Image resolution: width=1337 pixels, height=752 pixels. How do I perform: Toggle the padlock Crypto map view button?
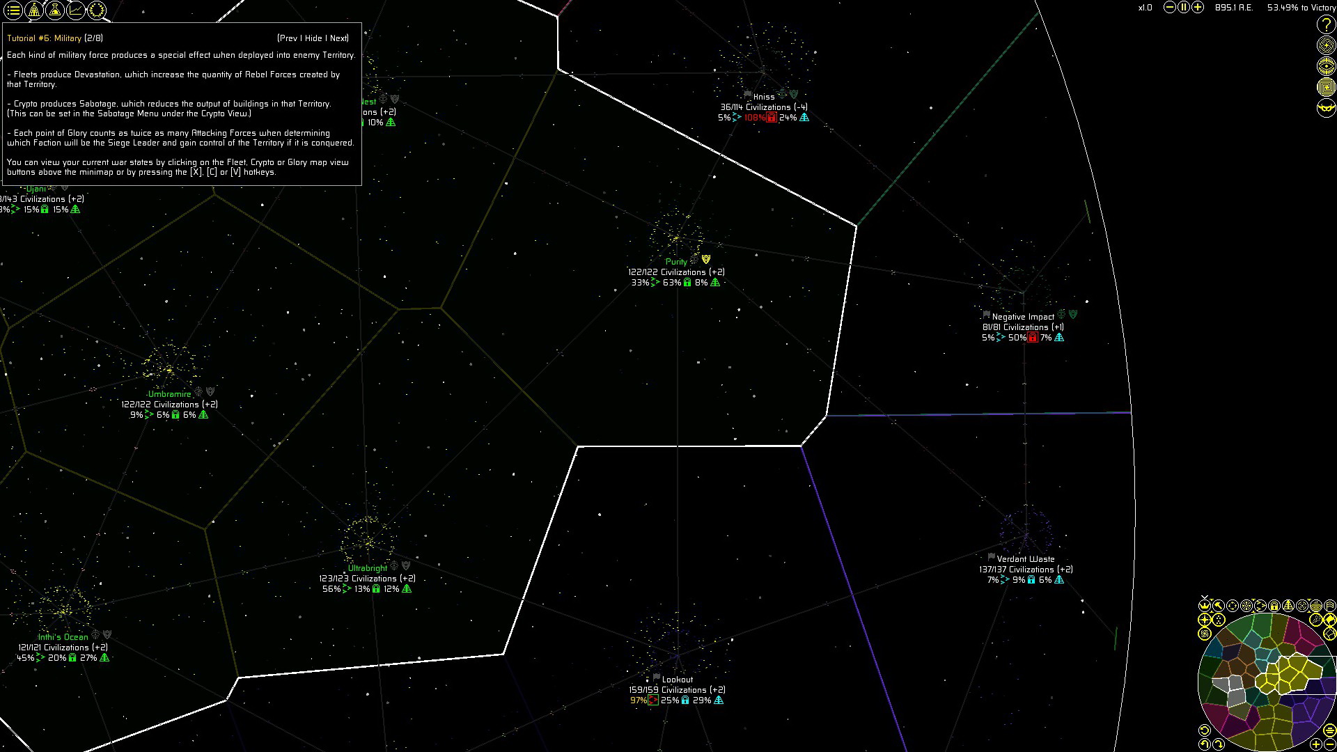point(1274,606)
